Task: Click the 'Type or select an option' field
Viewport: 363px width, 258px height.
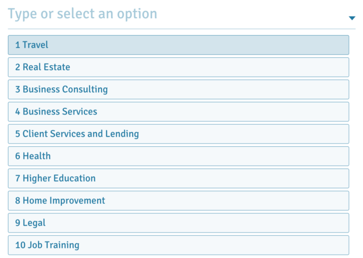Action: [x=170, y=14]
